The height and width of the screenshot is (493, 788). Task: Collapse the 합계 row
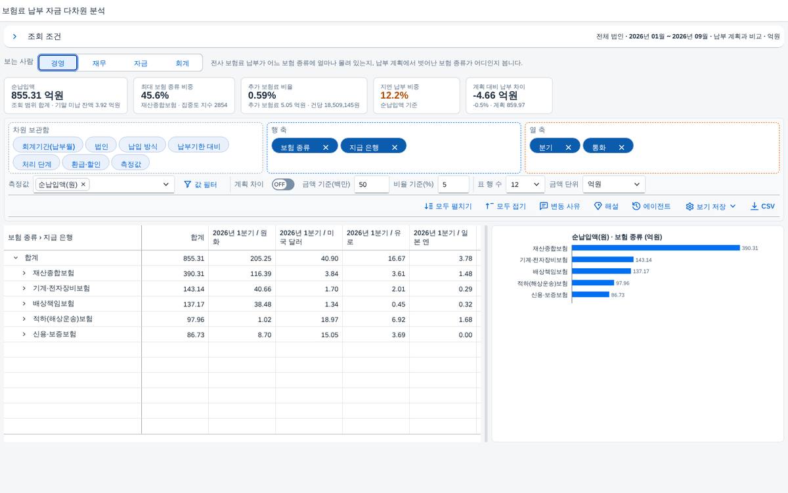coord(16,258)
